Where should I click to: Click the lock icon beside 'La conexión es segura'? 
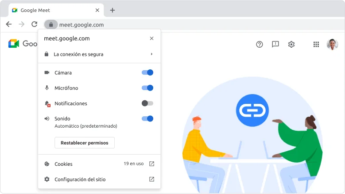47,54
